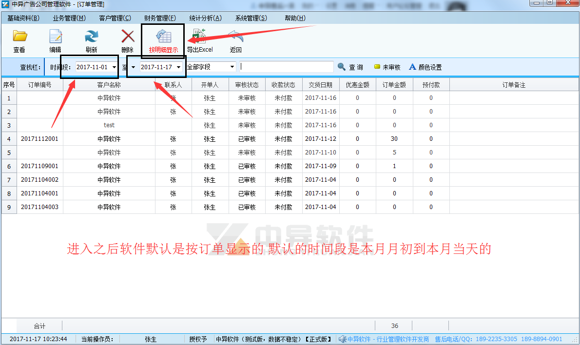
Task: Click the speaker icon in the status bar
Action: point(343,339)
